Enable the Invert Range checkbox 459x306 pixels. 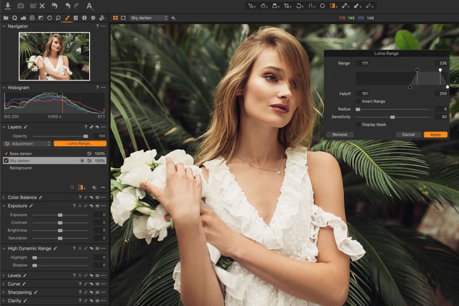358,101
